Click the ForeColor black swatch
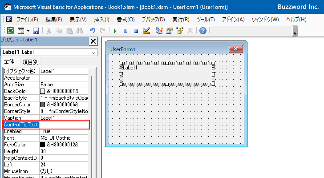This screenshot has width=324, height=178. (x=42, y=145)
